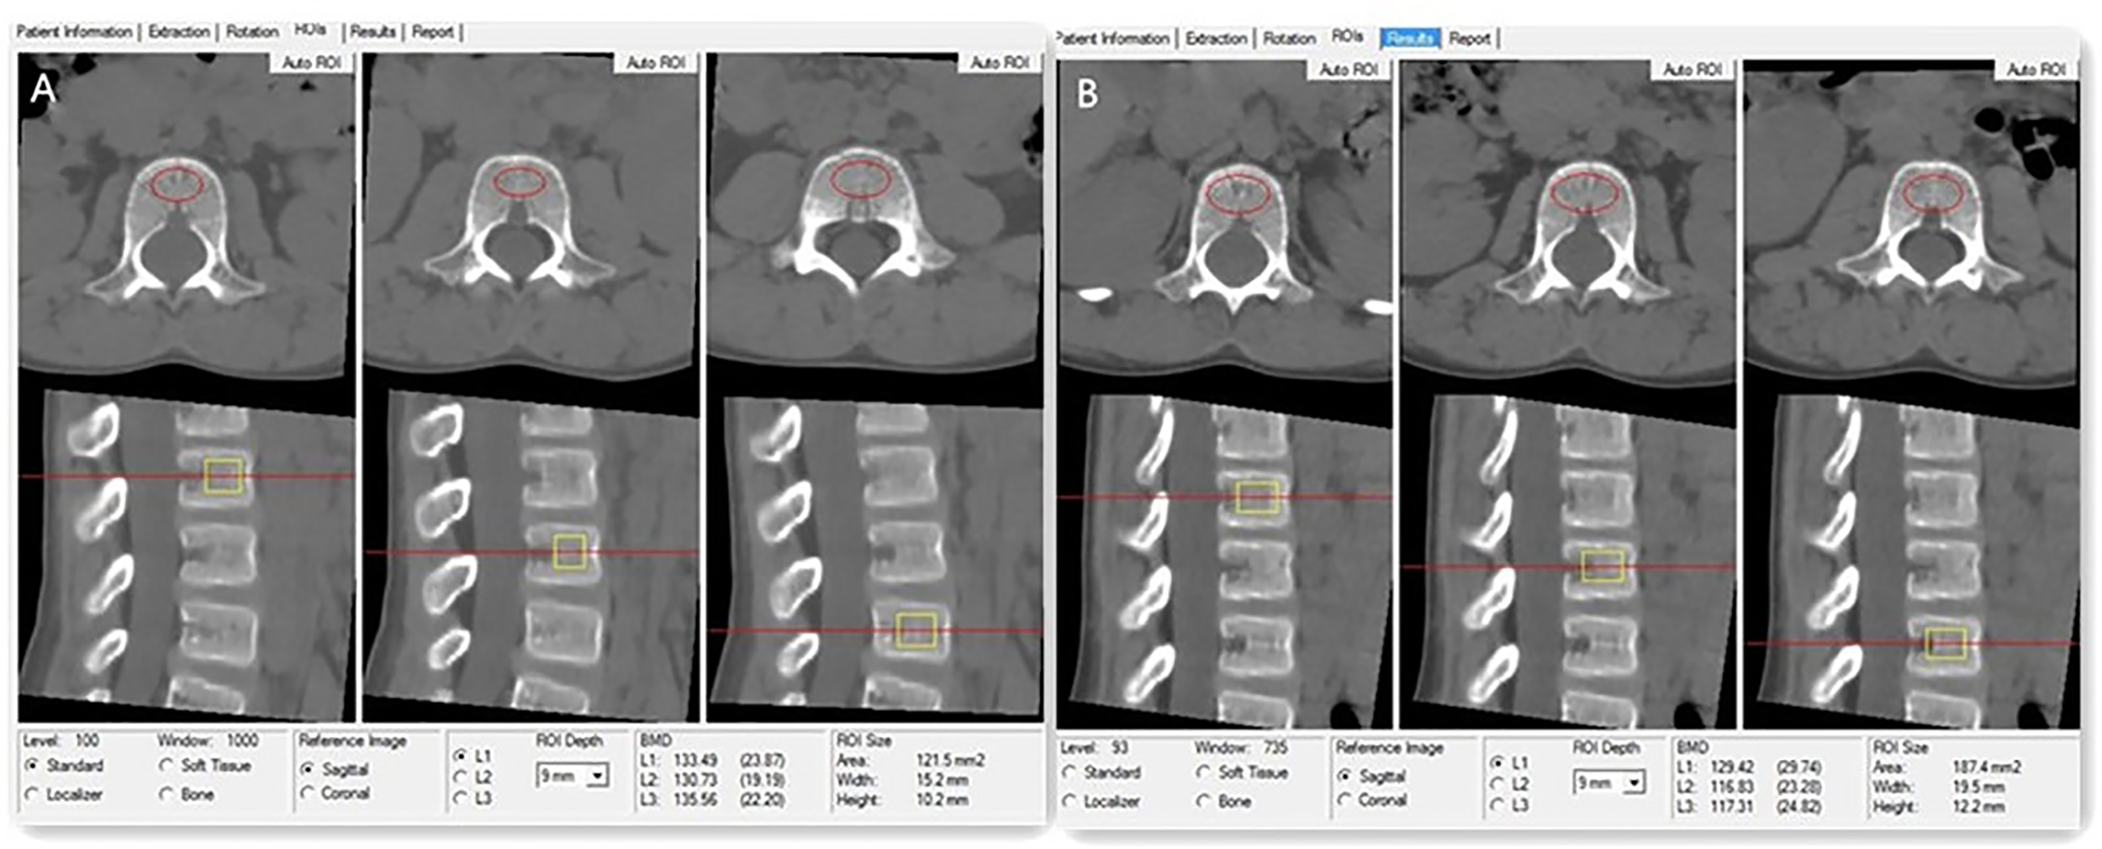2102x849 pixels.
Task: Open the Rotation tab in panel B
Action: pos(1288,39)
